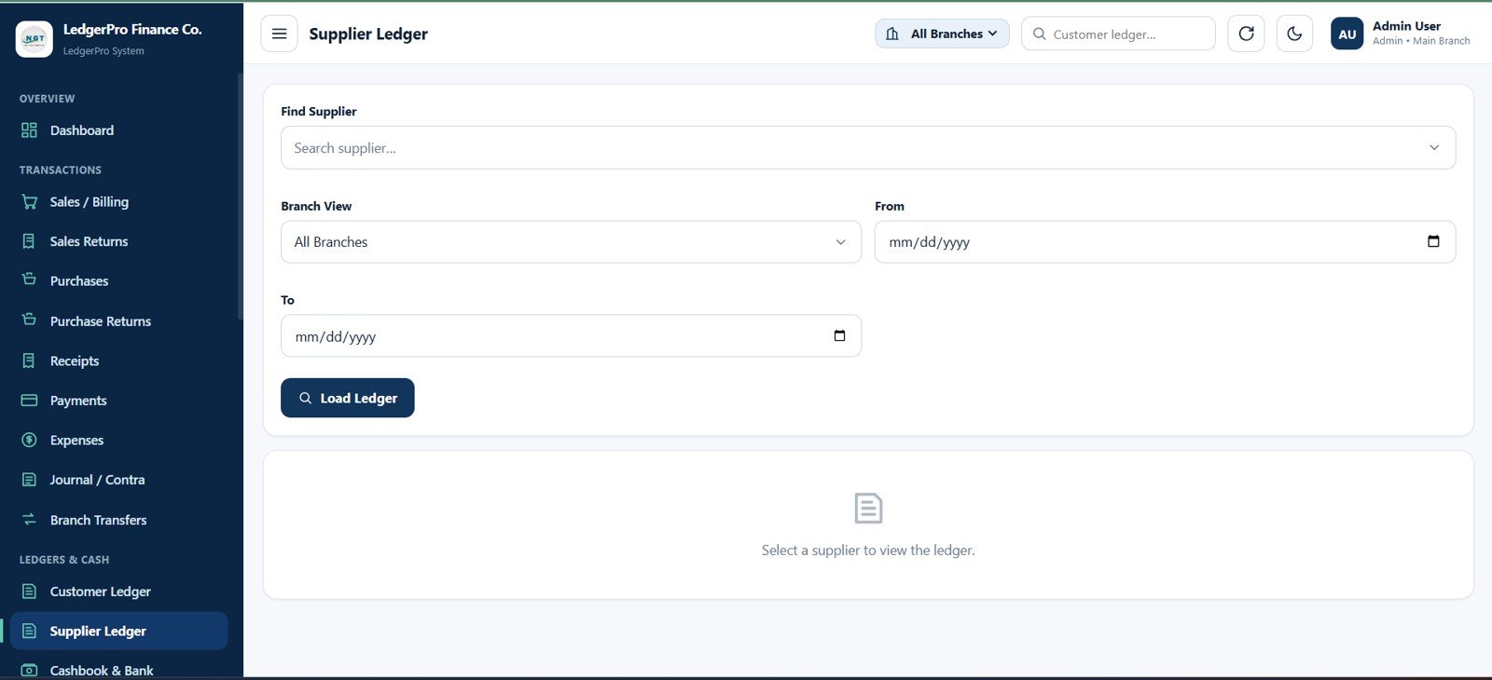This screenshot has width=1492, height=680.
Task: Open Purchase Returns page
Action: coord(118,320)
